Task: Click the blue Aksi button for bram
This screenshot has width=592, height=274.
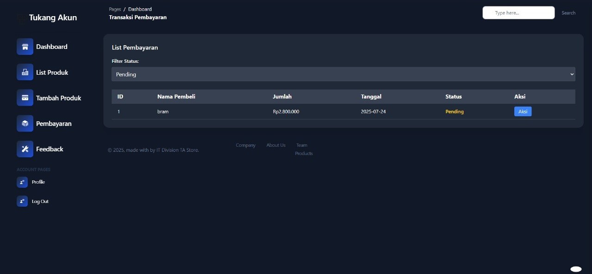Action: [x=523, y=112]
